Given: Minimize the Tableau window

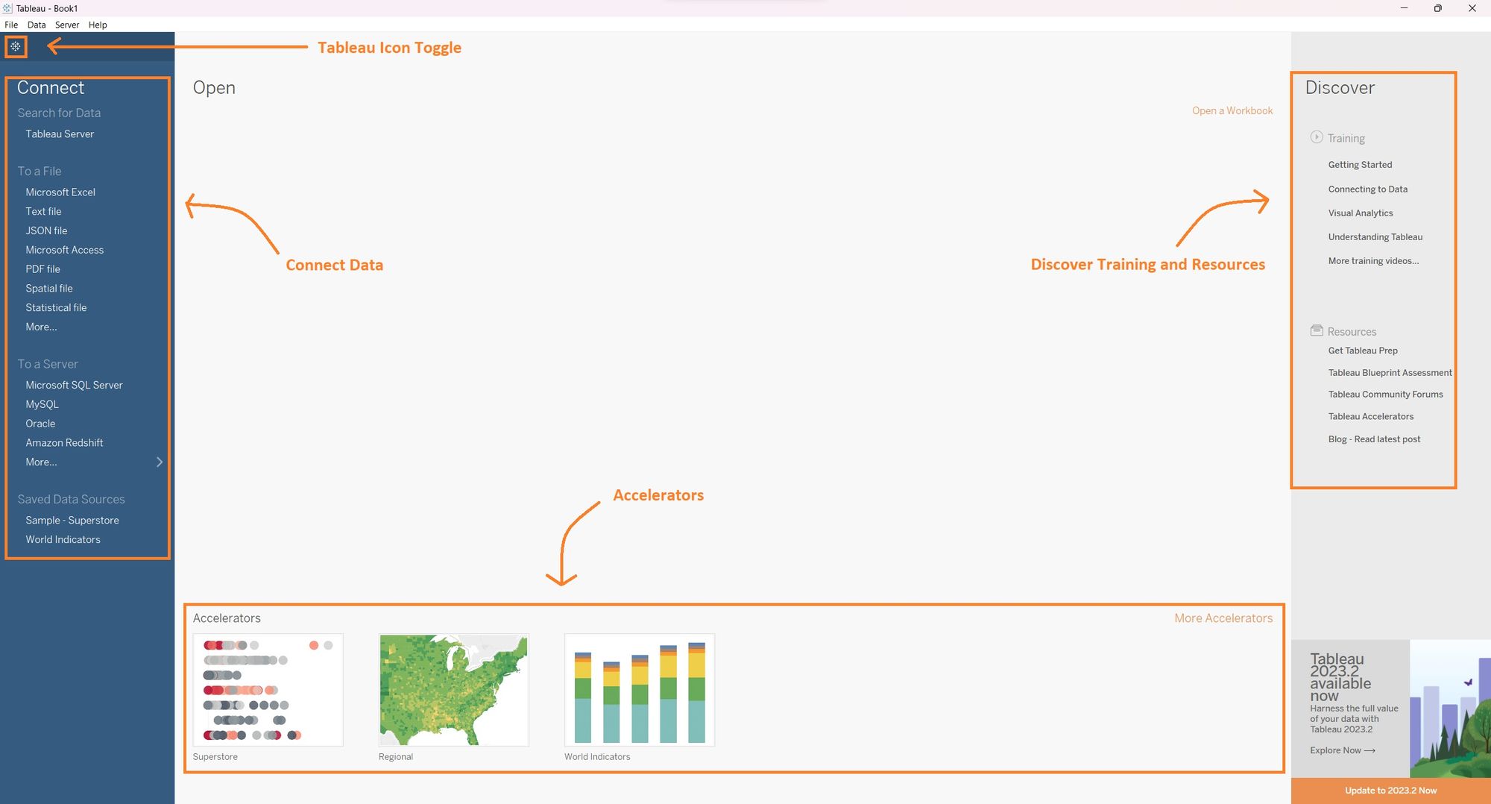Looking at the screenshot, I should [x=1404, y=8].
